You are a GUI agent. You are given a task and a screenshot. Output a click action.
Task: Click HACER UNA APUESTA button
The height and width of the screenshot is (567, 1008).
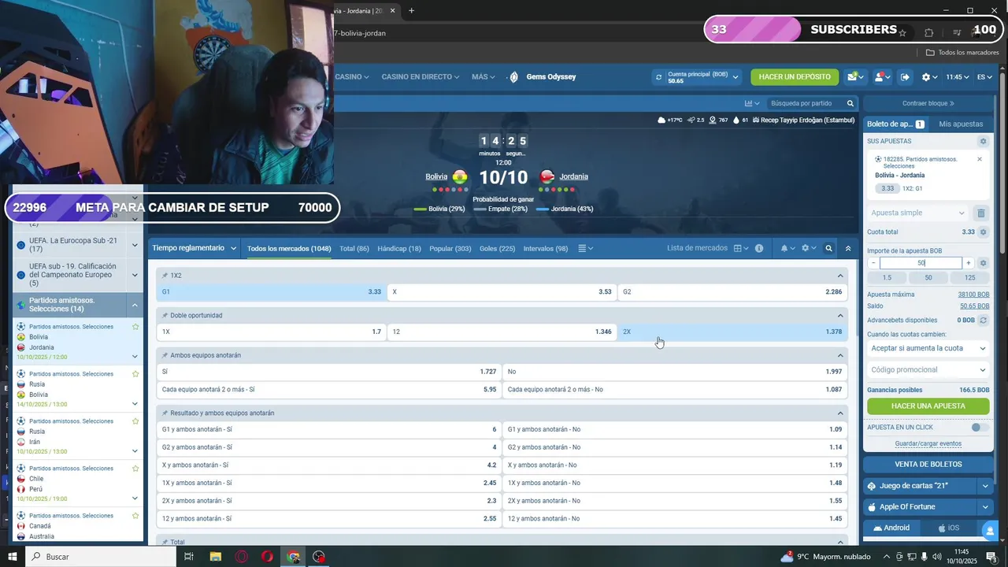click(928, 406)
